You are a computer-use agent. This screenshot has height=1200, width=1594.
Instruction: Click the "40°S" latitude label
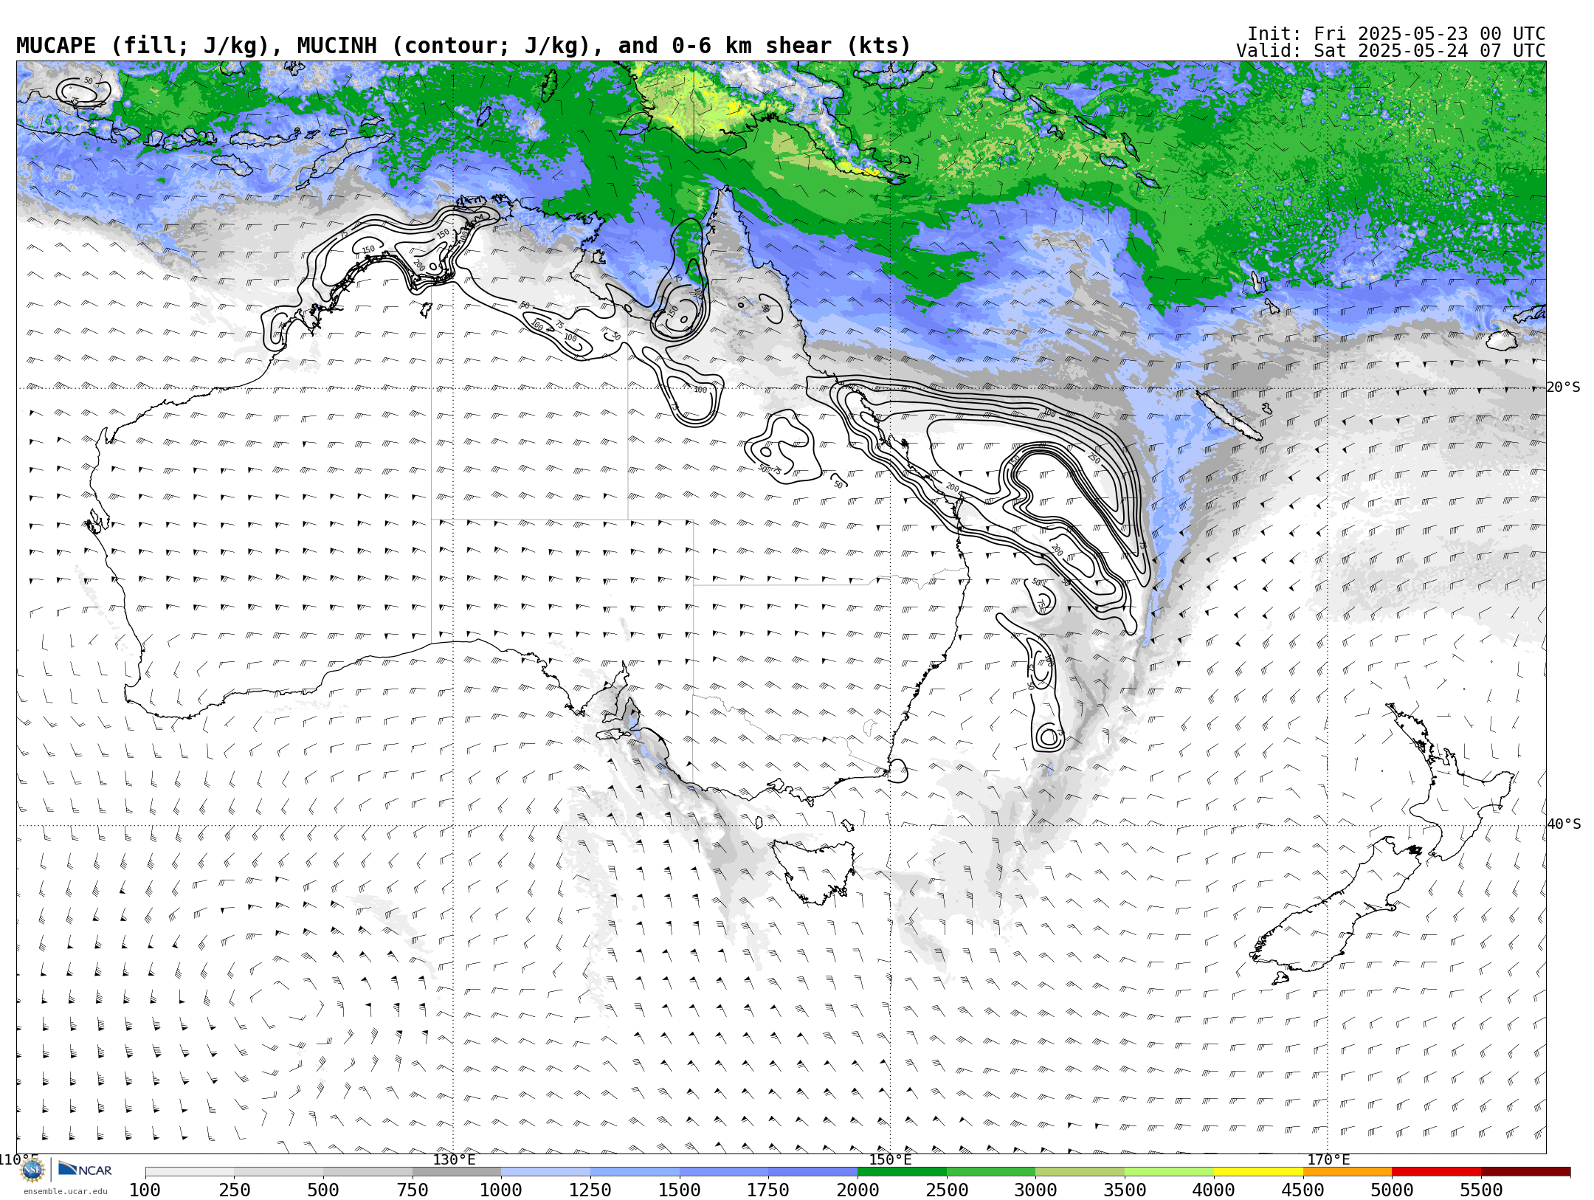pos(1564,824)
